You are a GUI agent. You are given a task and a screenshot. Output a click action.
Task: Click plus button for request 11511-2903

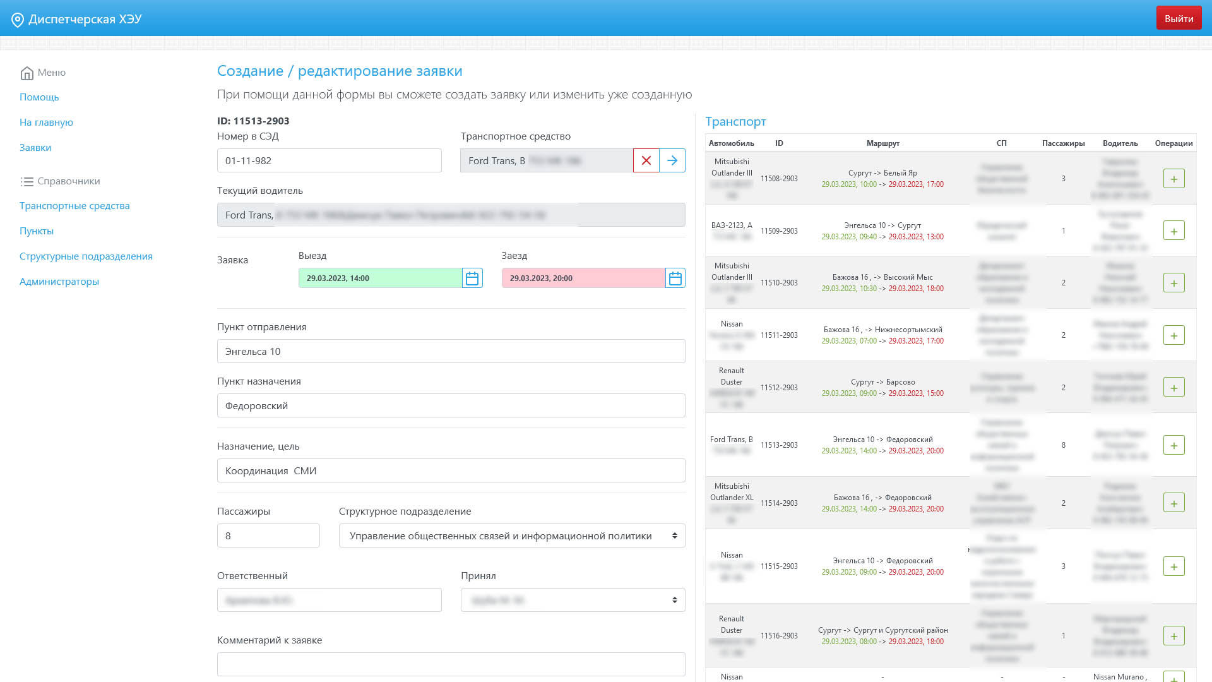click(x=1173, y=335)
